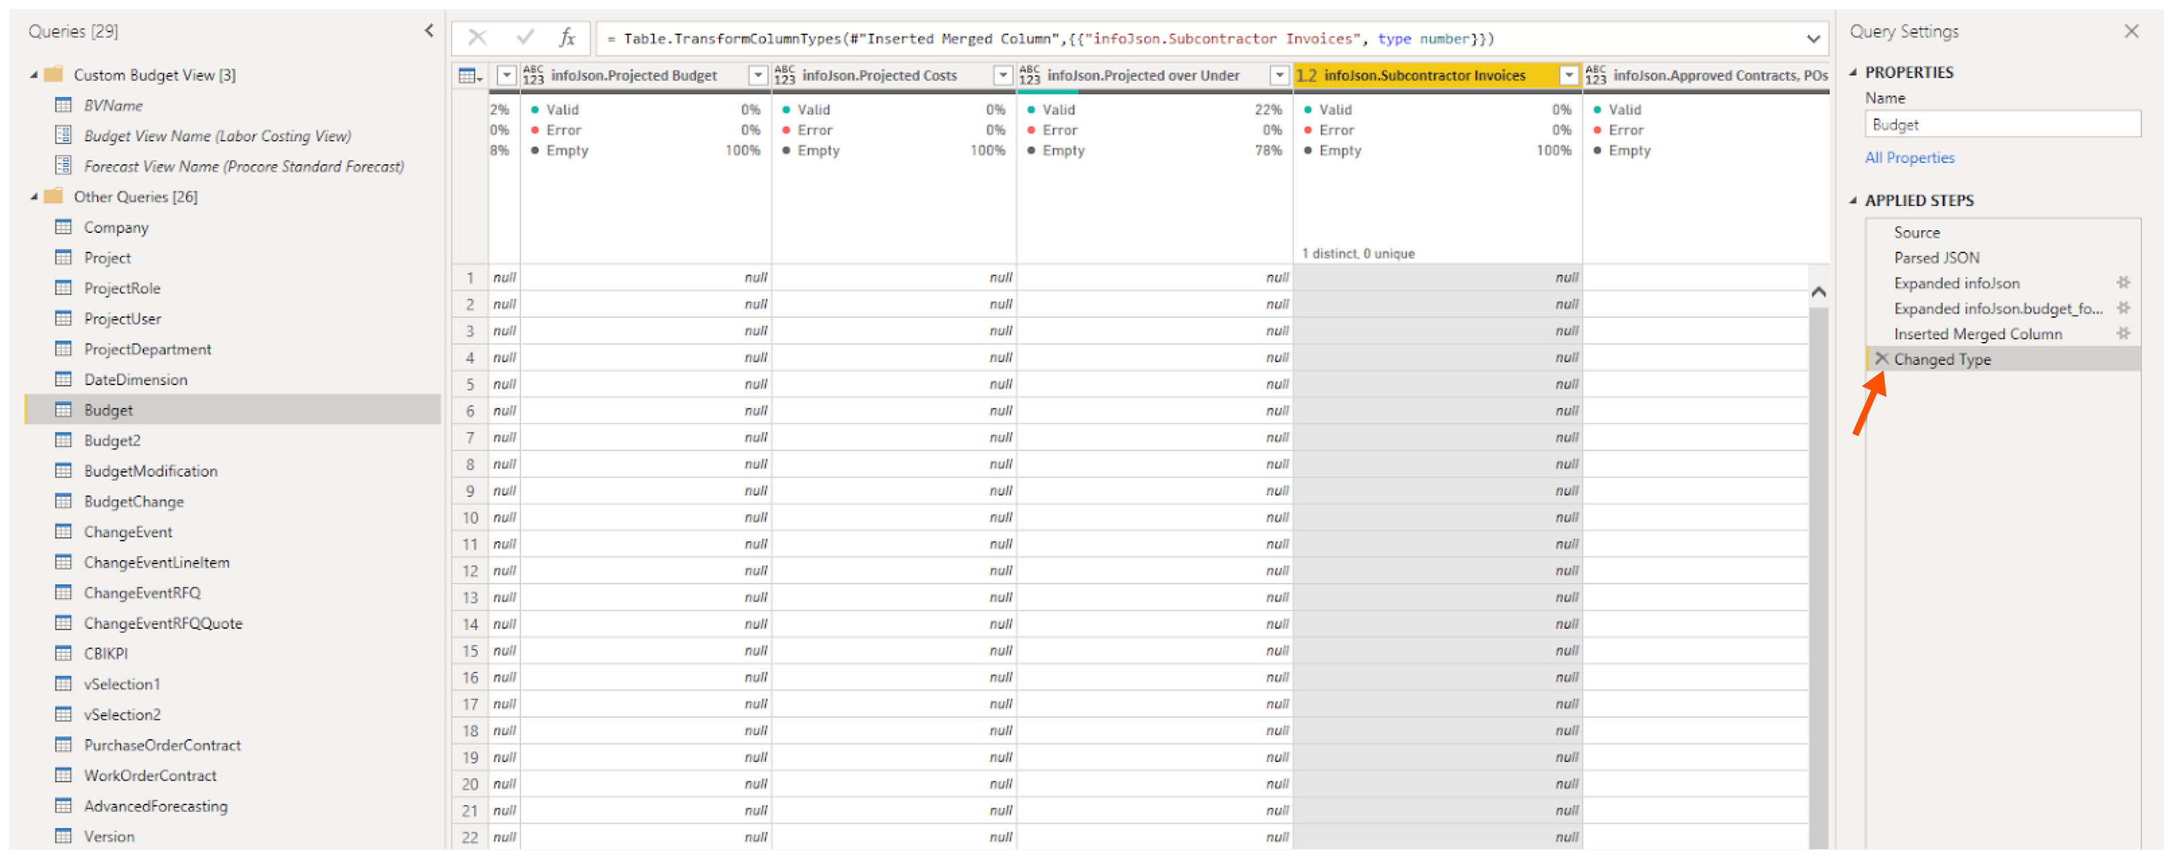Select the Source applied step
The image size is (2173, 859).
1916,232
